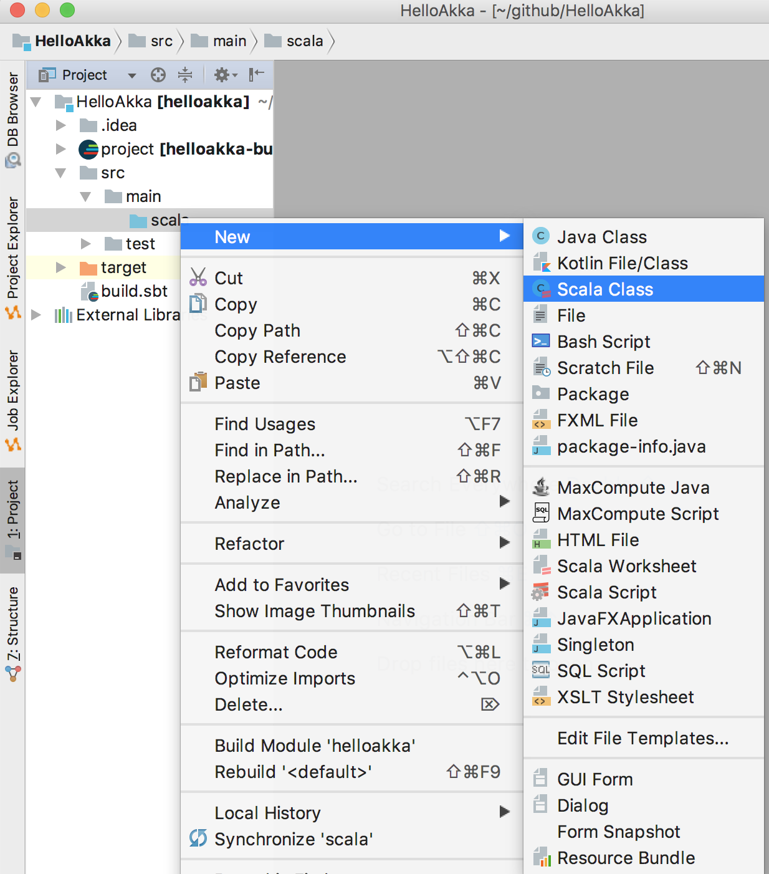Screen dimensions: 769x874
Task: Click scala breadcrumb in navigation bar
Action: (x=294, y=41)
